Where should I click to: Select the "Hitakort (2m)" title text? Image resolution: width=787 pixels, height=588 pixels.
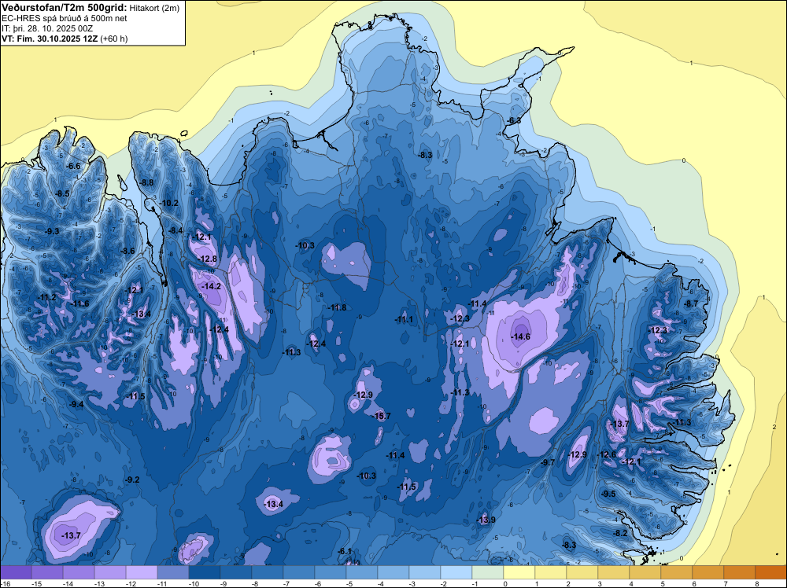coord(153,8)
